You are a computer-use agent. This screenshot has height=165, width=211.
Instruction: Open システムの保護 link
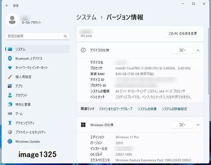click(x=147, y=109)
